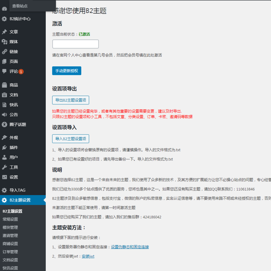This screenshot has height=271, width=271.
Task: Open 商铺设置 submenu item
Action: (x=10, y=244)
